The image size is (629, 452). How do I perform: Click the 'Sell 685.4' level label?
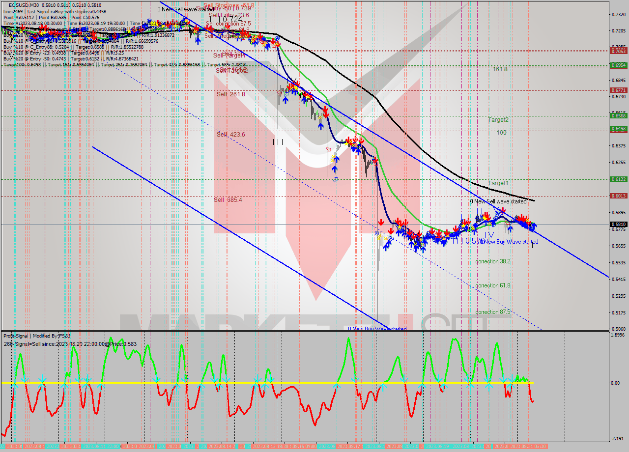pyautogui.click(x=228, y=200)
